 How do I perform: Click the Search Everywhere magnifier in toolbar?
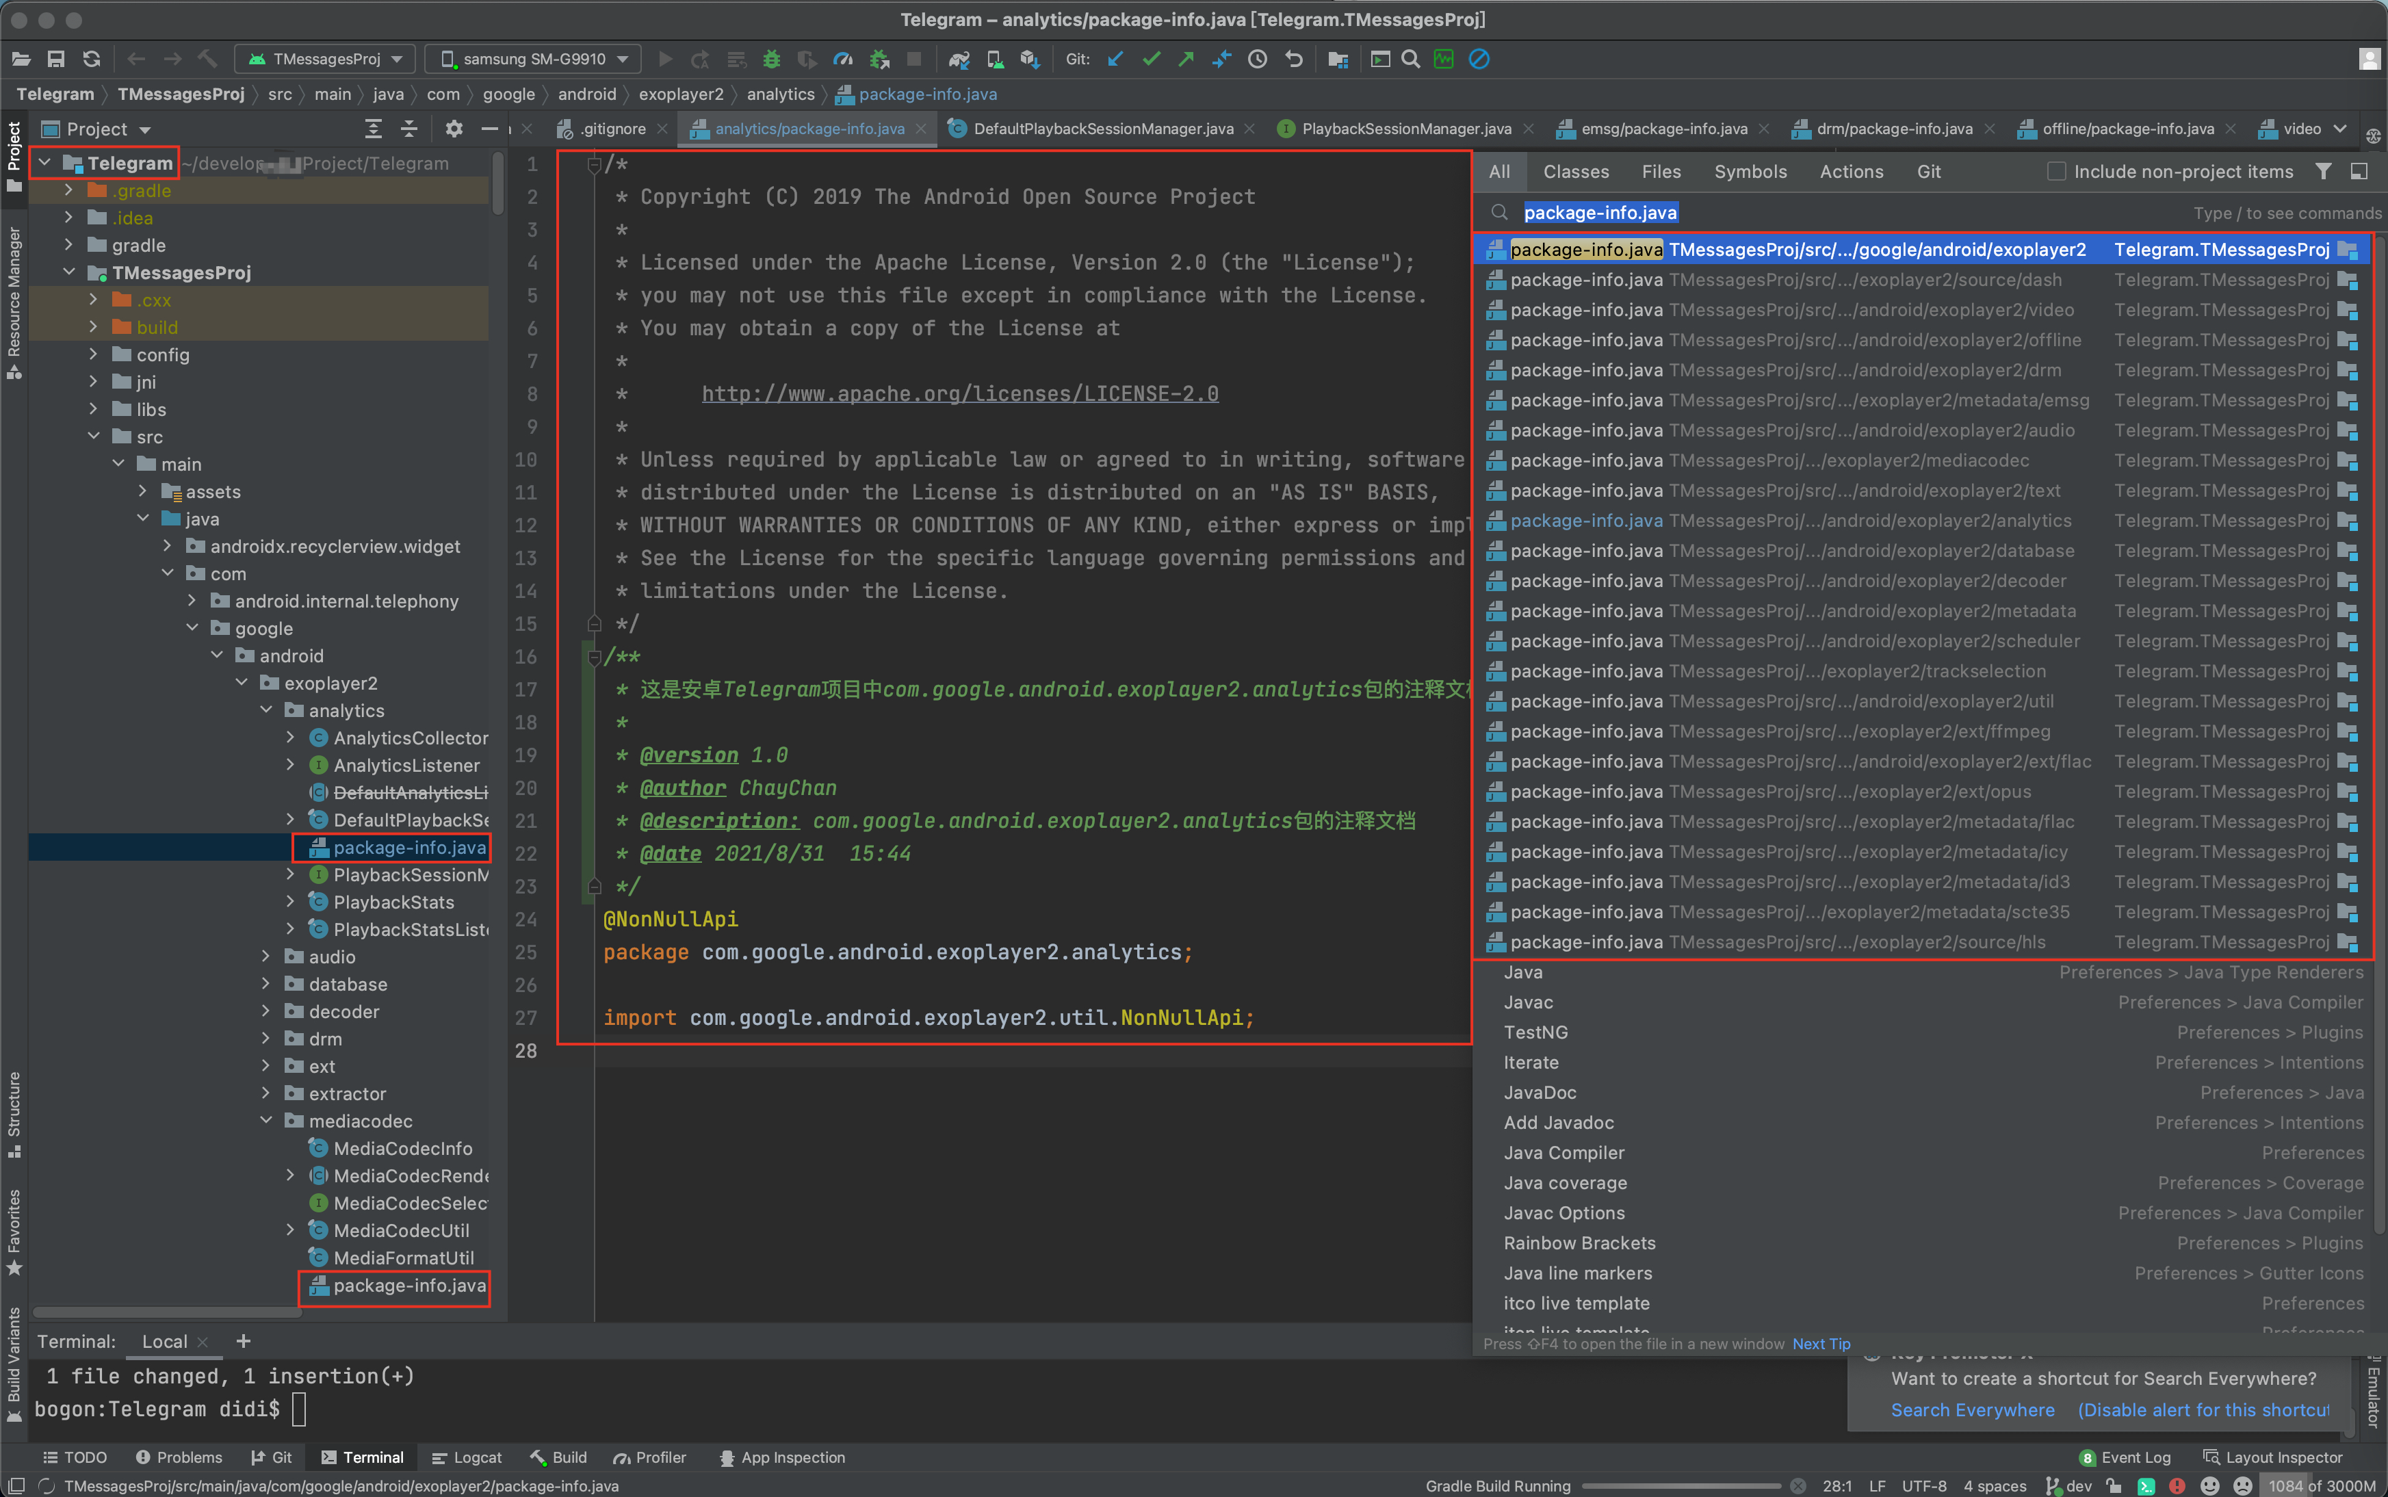coord(1411,60)
